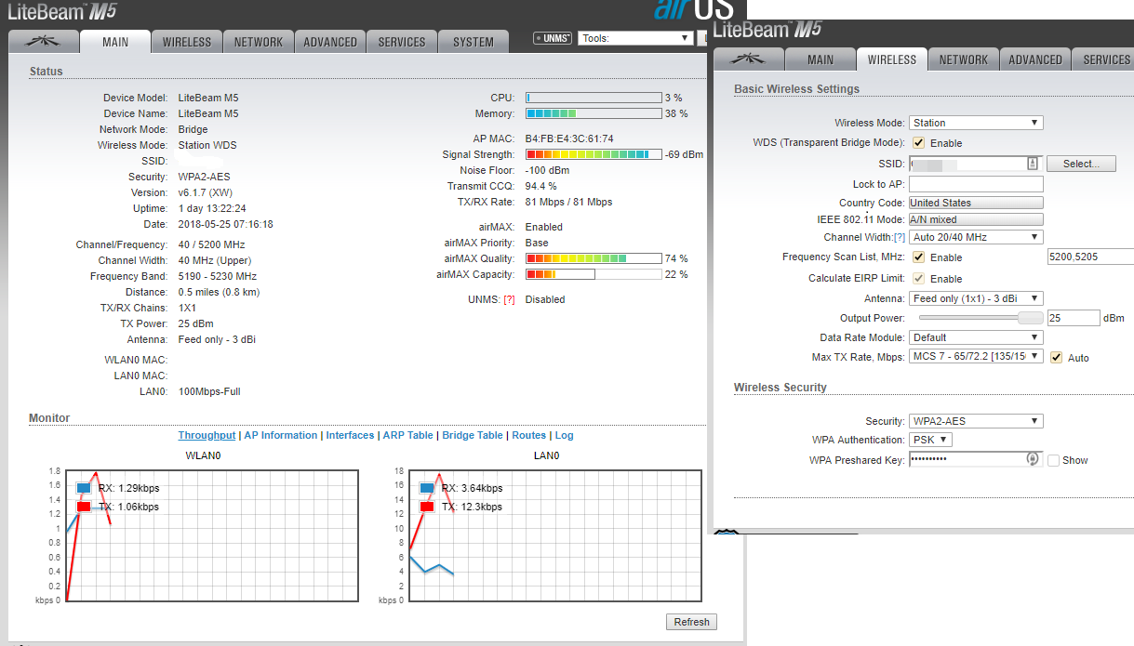The image size is (1134, 646).
Task: Click the Uptime value 1 day 13:22:24
Action: (212, 208)
